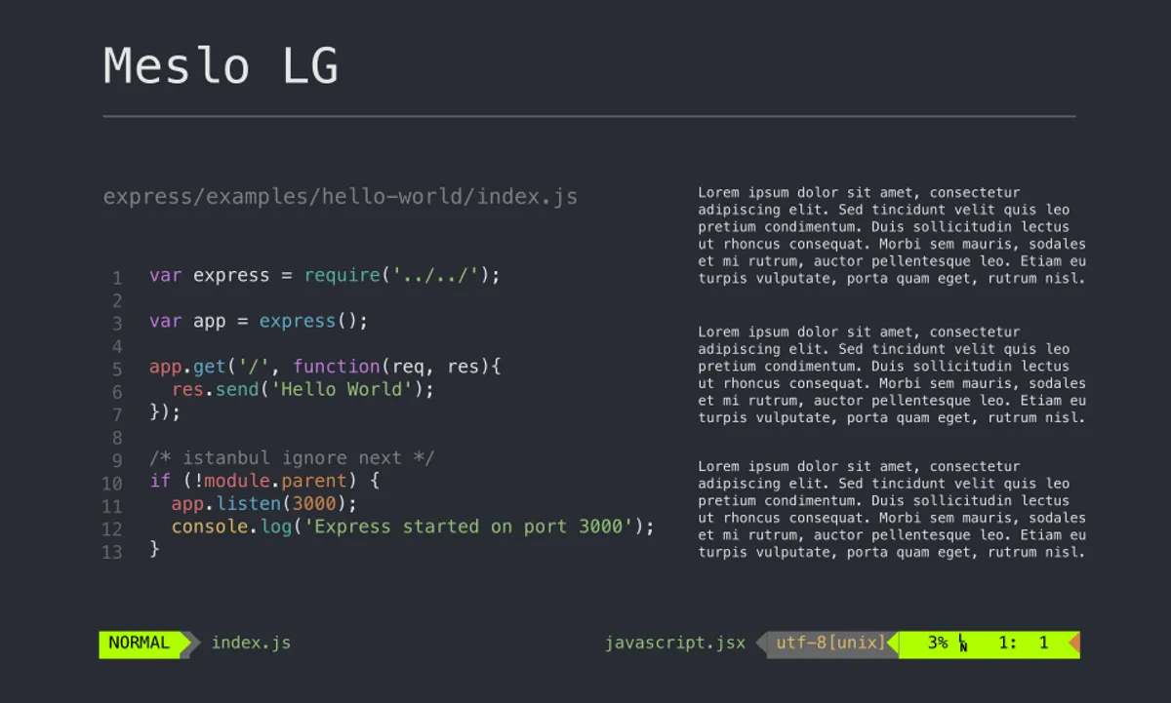Click the '../../' string on line 1
Screen dimensions: 1171x703
(435, 276)
